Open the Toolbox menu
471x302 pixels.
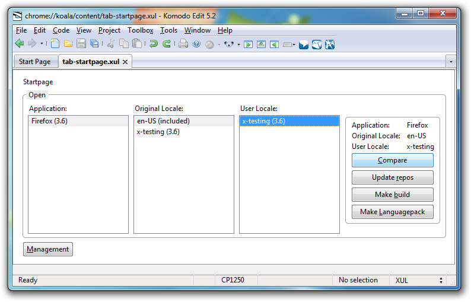pos(141,30)
